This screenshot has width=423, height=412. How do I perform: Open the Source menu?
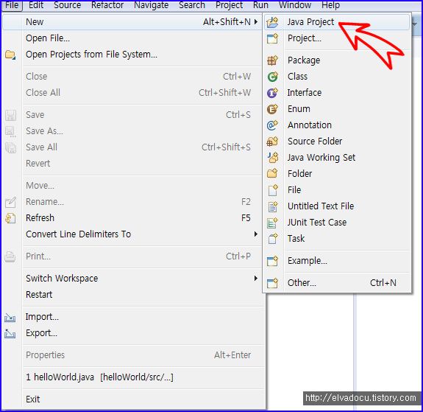(67, 5)
